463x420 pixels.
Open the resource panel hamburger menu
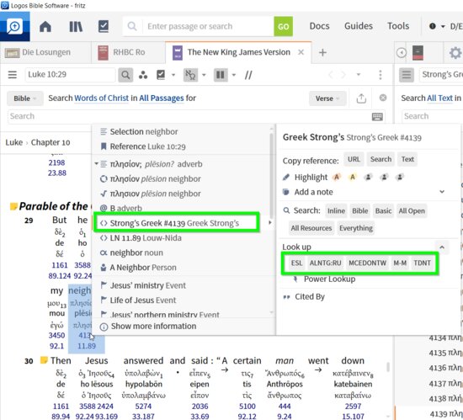(12, 75)
